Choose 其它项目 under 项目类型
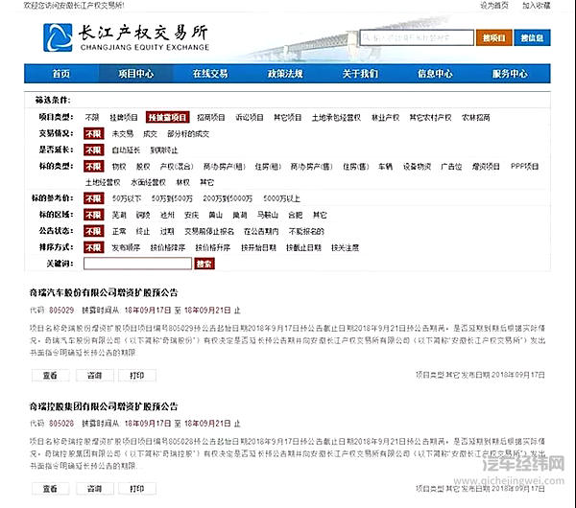The height and width of the screenshot is (508, 576). coord(288,117)
